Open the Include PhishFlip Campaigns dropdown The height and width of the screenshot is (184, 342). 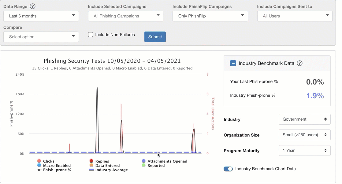click(210, 16)
